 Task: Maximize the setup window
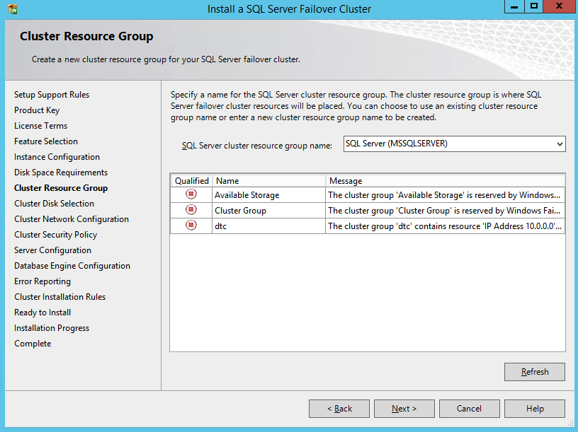(534, 6)
